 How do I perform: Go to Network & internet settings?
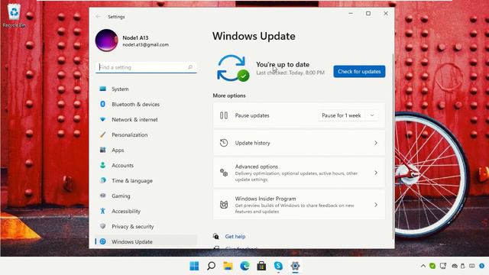tap(146, 119)
